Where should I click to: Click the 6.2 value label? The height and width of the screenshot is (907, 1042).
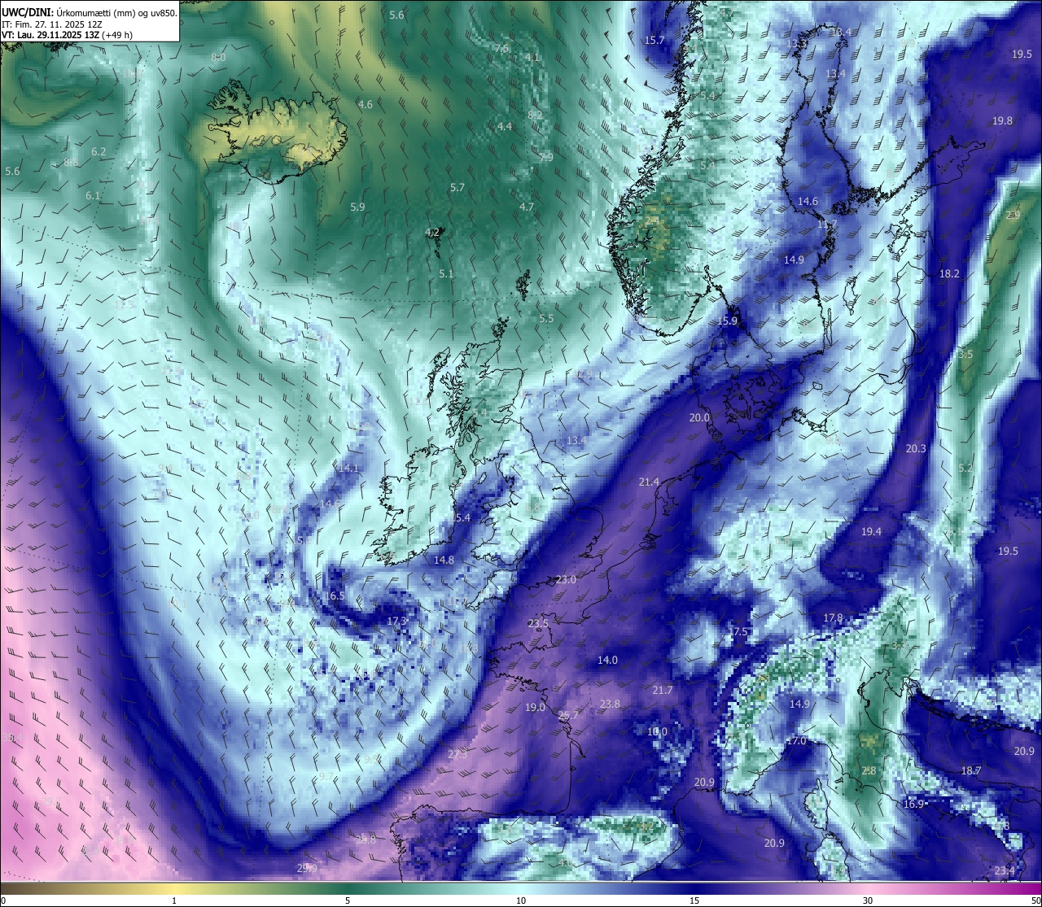[x=99, y=152]
